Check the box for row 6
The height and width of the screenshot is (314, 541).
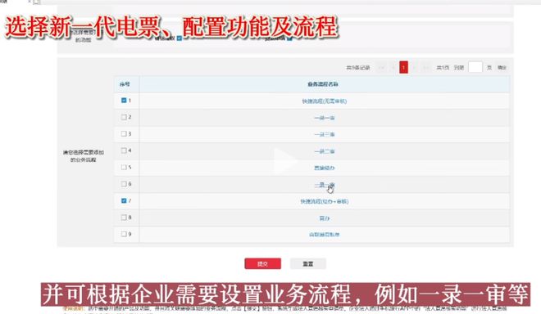[x=124, y=184]
